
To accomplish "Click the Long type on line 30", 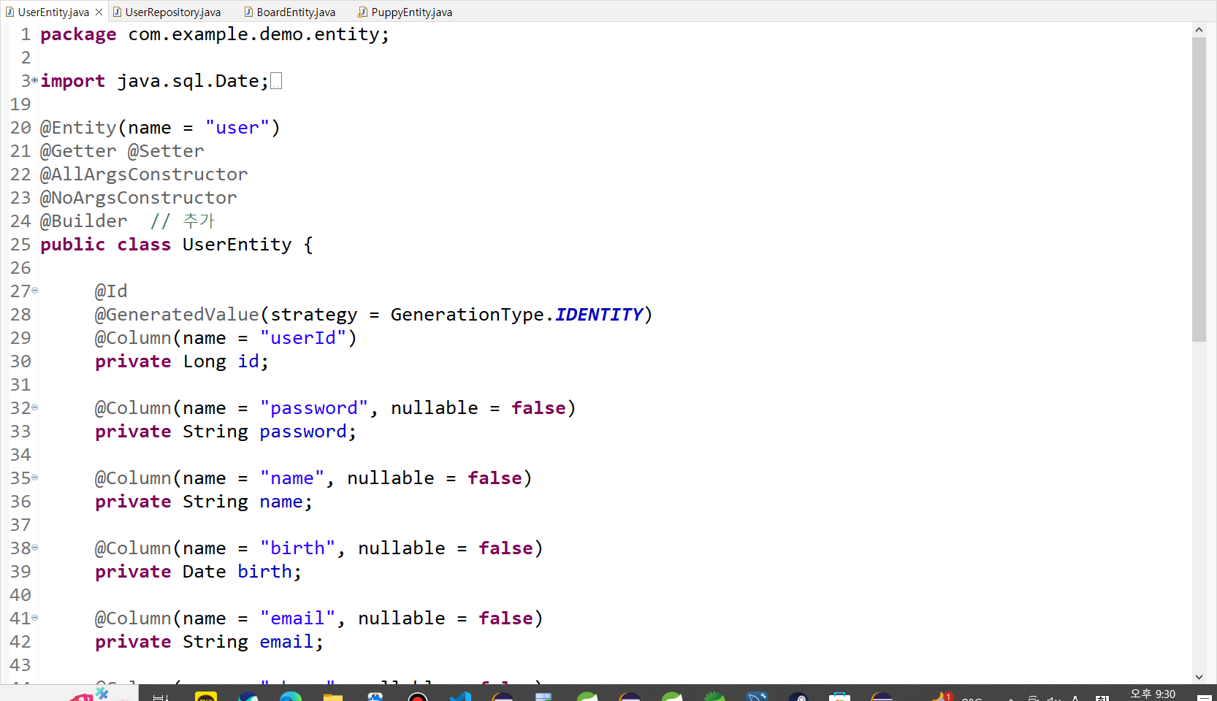I will 205,361.
